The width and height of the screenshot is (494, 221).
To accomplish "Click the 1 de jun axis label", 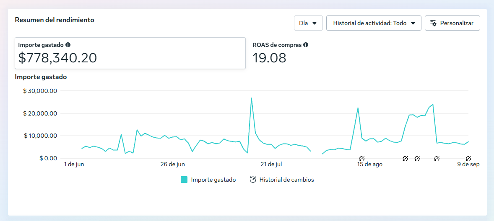I will (74, 164).
